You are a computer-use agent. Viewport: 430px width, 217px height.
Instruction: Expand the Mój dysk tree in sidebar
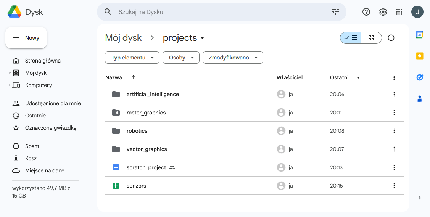click(x=10, y=73)
